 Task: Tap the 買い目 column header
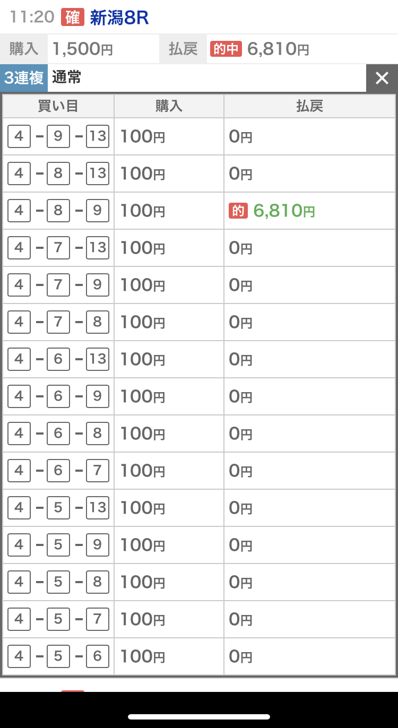pyautogui.click(x=58, y=106)
